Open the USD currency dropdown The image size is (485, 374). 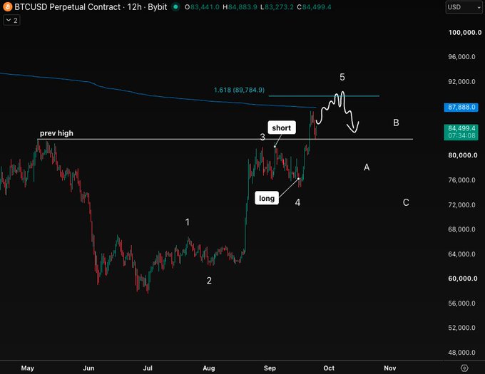tap(464, 7)
